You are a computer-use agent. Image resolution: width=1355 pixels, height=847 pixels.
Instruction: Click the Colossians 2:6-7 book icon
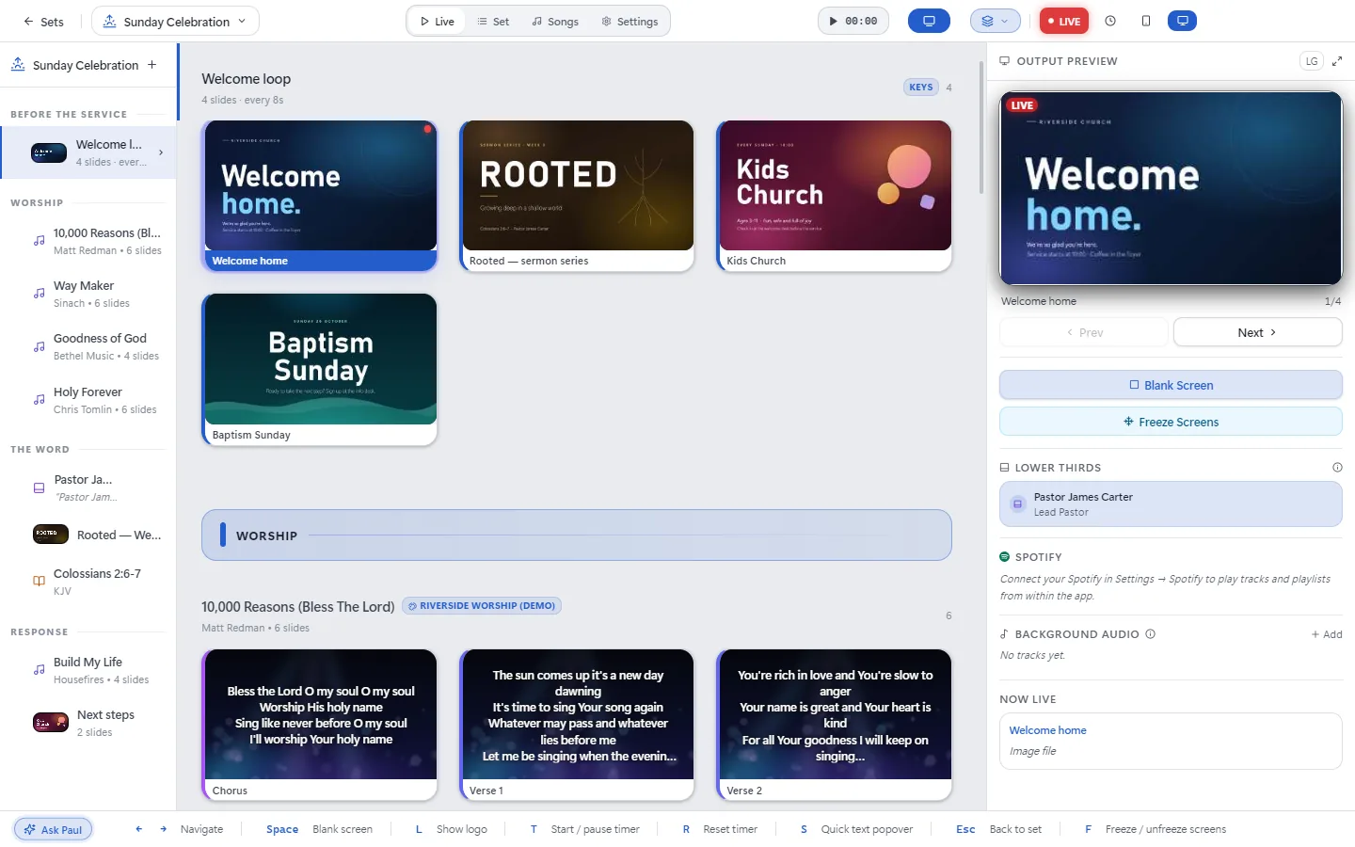[39, 582]
